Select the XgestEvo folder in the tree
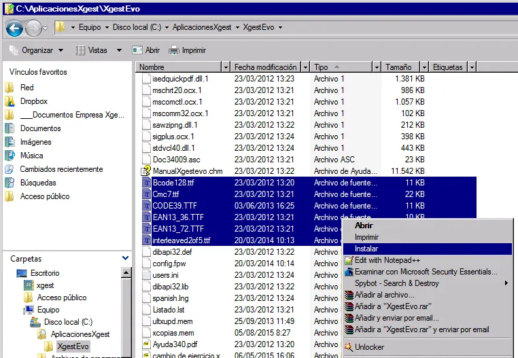The width and height of the screenshot is (518, 358). pos(73,346)
